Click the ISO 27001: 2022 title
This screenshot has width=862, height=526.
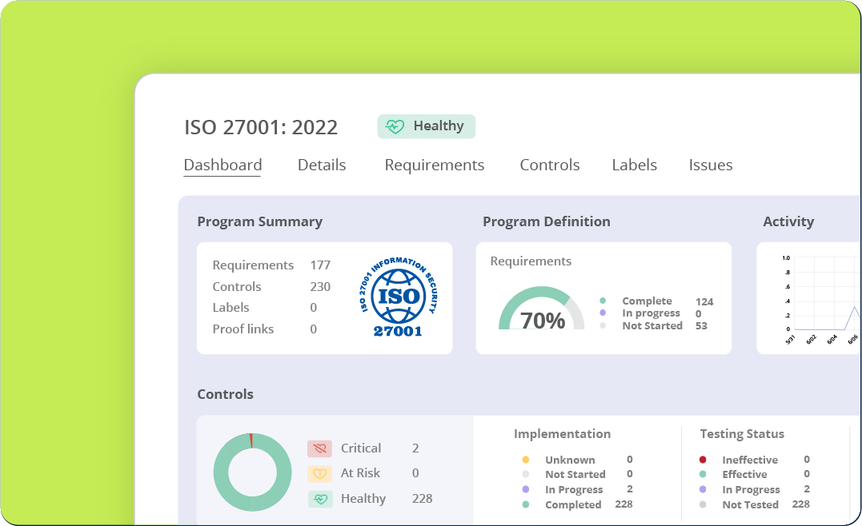pos(261,127)
